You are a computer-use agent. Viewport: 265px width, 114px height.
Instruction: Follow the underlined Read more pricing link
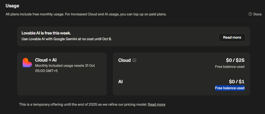tap(156, 104)
